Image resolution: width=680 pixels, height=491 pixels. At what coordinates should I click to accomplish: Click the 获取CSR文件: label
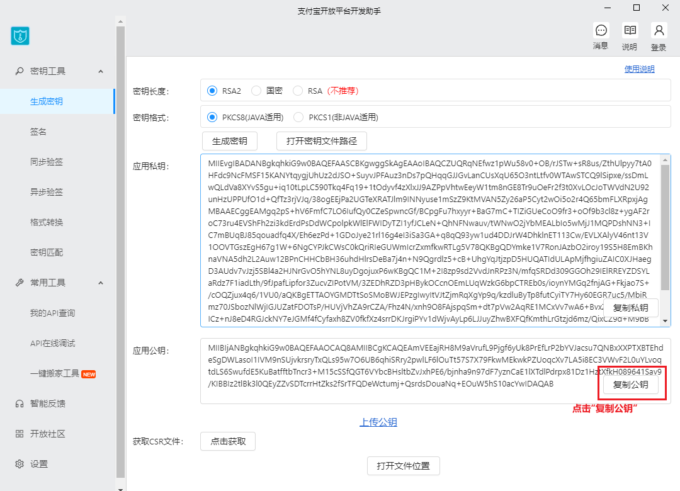tap(158, 441)
